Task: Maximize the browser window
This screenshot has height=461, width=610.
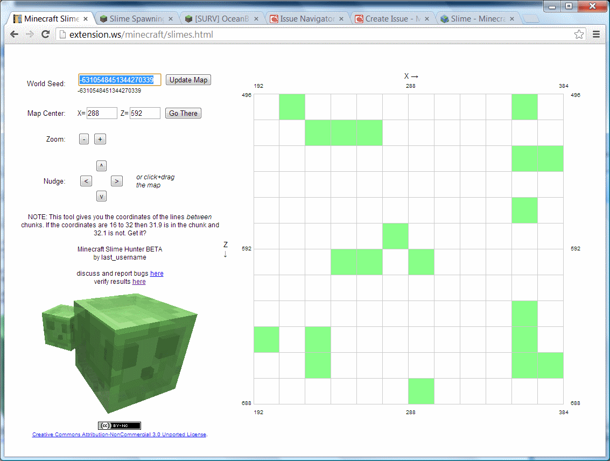Action: 569,6
